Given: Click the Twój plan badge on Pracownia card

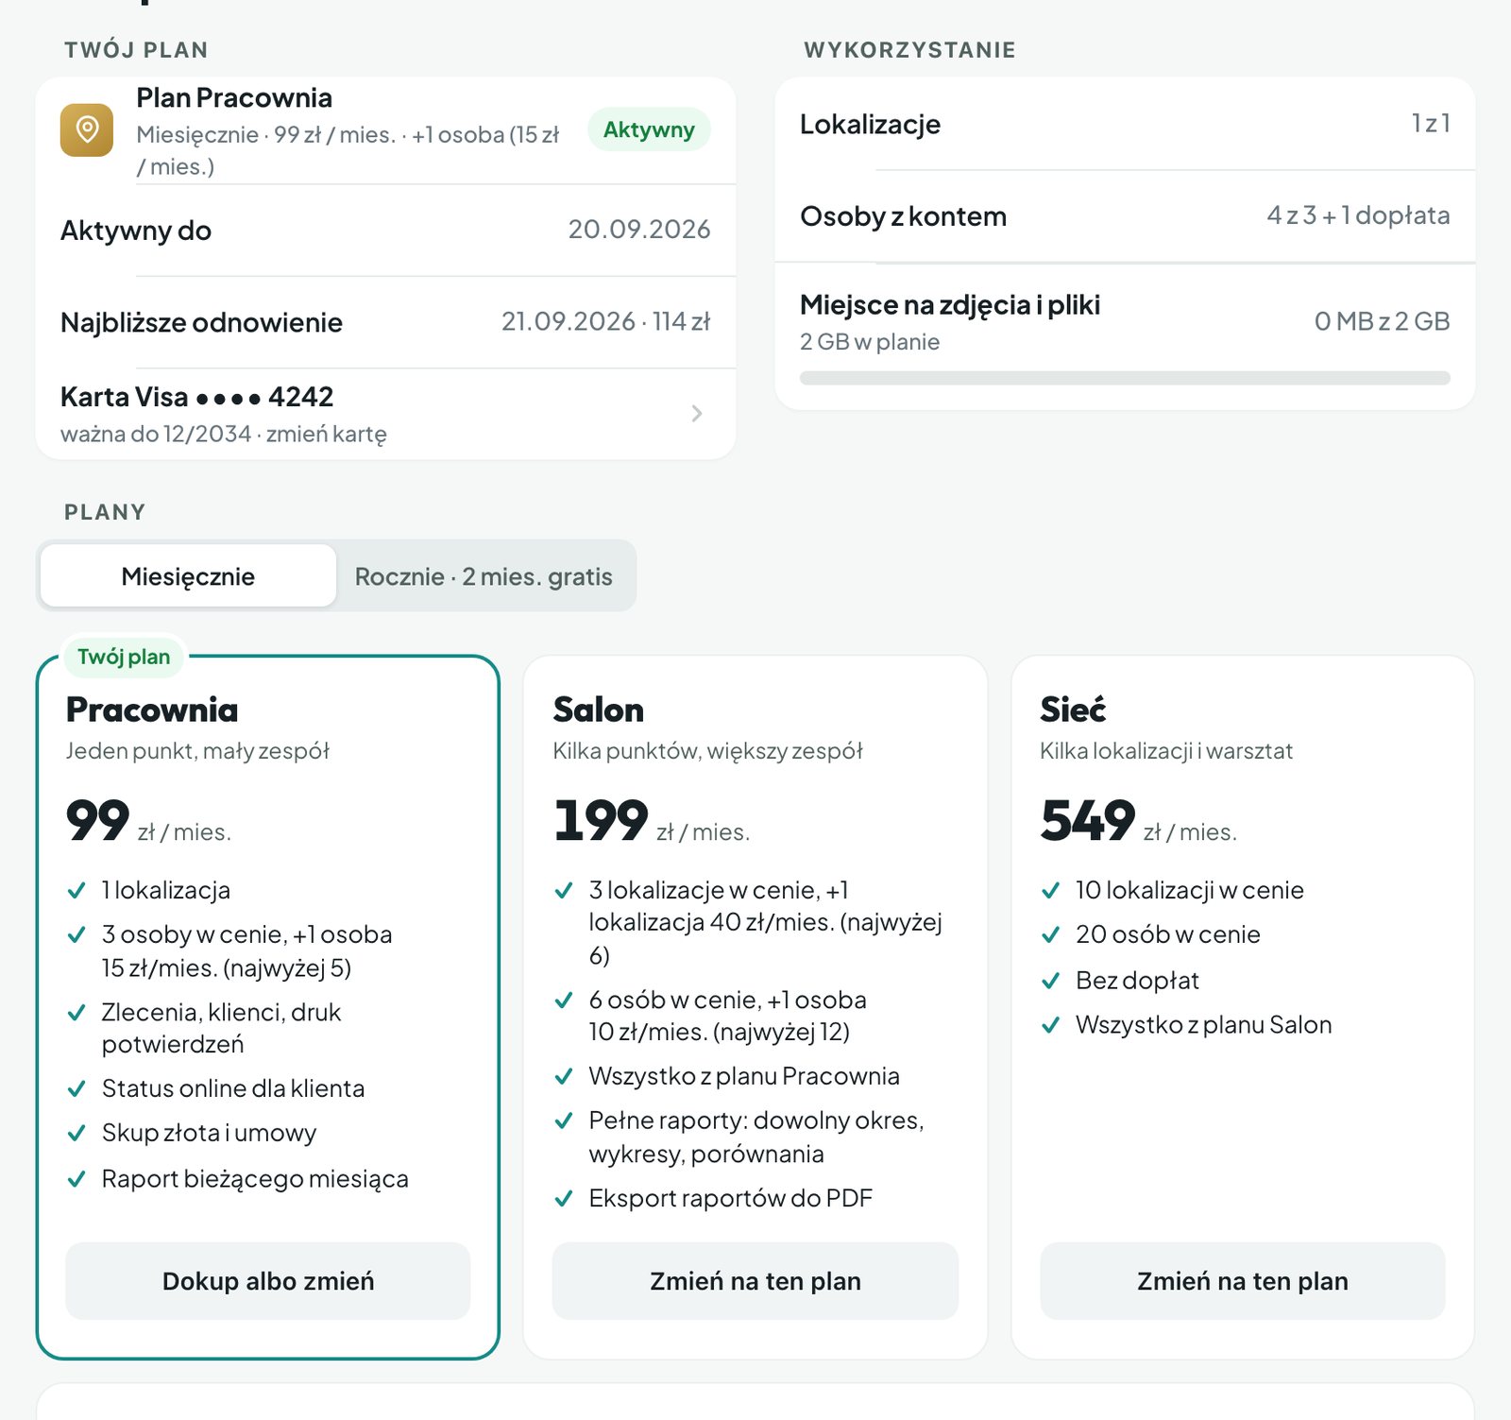Looking at the screenshot, I should pos(124,657).
